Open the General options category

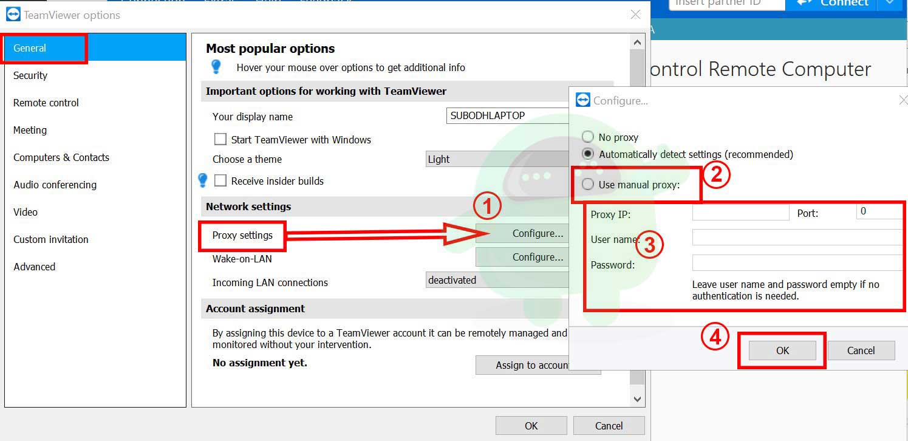(95, 48)
